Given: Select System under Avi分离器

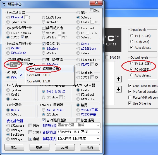Looking at the screenshot, I should 8,90.
